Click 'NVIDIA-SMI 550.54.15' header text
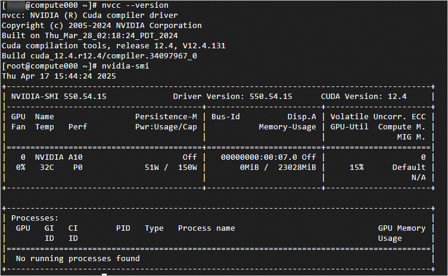Image resolution: width=448 pixels, height=276 pixels. point(58,97)
